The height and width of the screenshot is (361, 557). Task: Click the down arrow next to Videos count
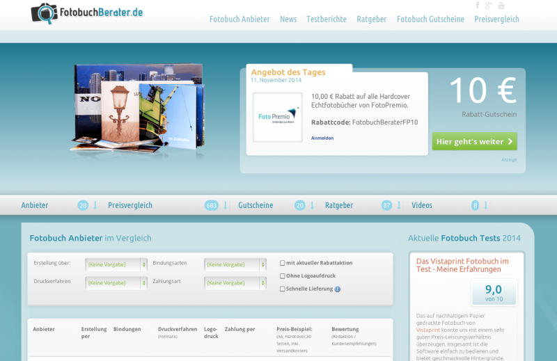485,205
